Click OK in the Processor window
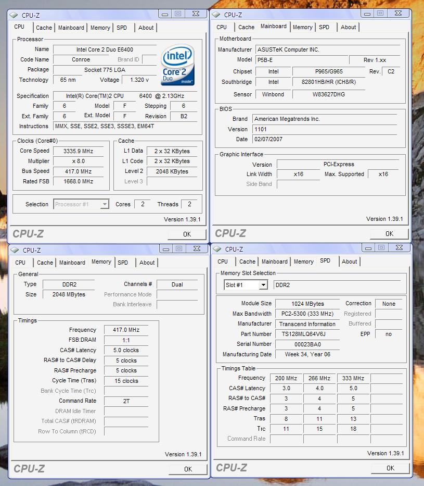 187,234
